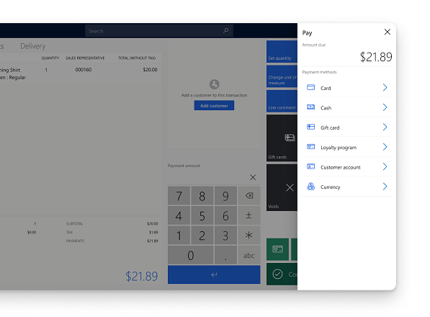Choose Cash payment method label
The image size is (430, 317).
(x=326, y=108)
